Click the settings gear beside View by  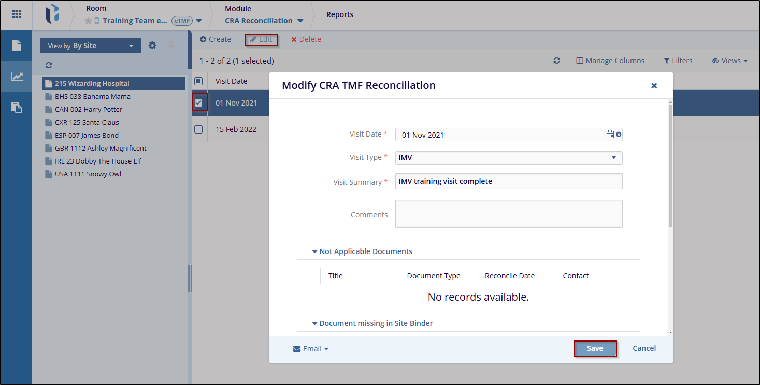pyautogui.click(x=152, y=46)
